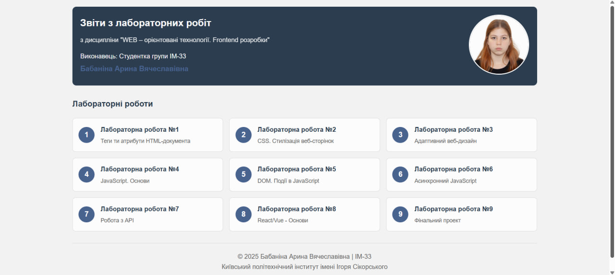Select the number 8 circle badge
This screenshot has width=615, height=275.
pos(244,214)
